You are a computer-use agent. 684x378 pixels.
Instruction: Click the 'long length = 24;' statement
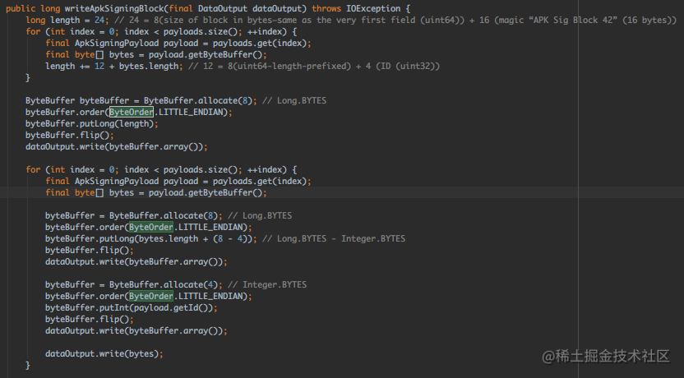click(67, 20)
